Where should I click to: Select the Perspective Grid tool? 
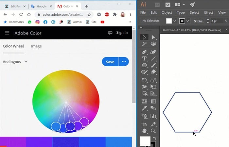coord(153,93)
